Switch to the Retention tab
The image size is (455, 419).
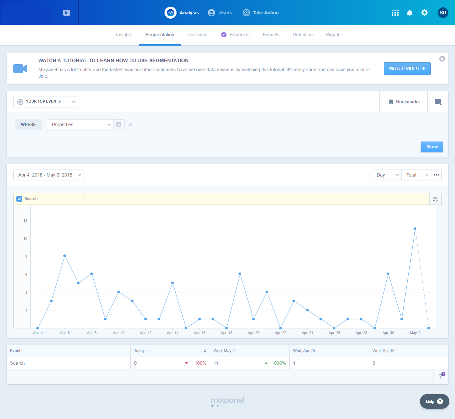click(x=303, y=35)
